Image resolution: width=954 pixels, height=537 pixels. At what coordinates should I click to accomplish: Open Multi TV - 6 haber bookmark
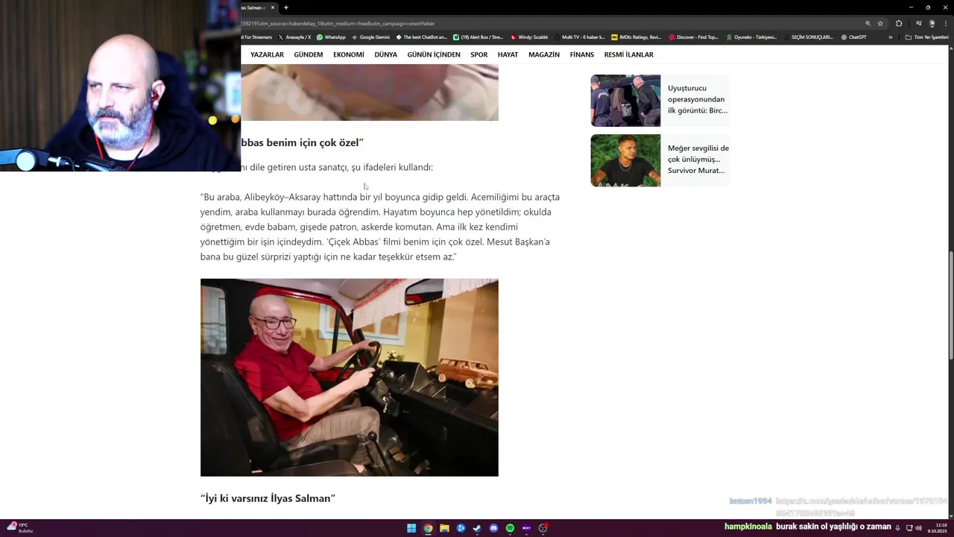pyautogui.click(x=580, y=37)
